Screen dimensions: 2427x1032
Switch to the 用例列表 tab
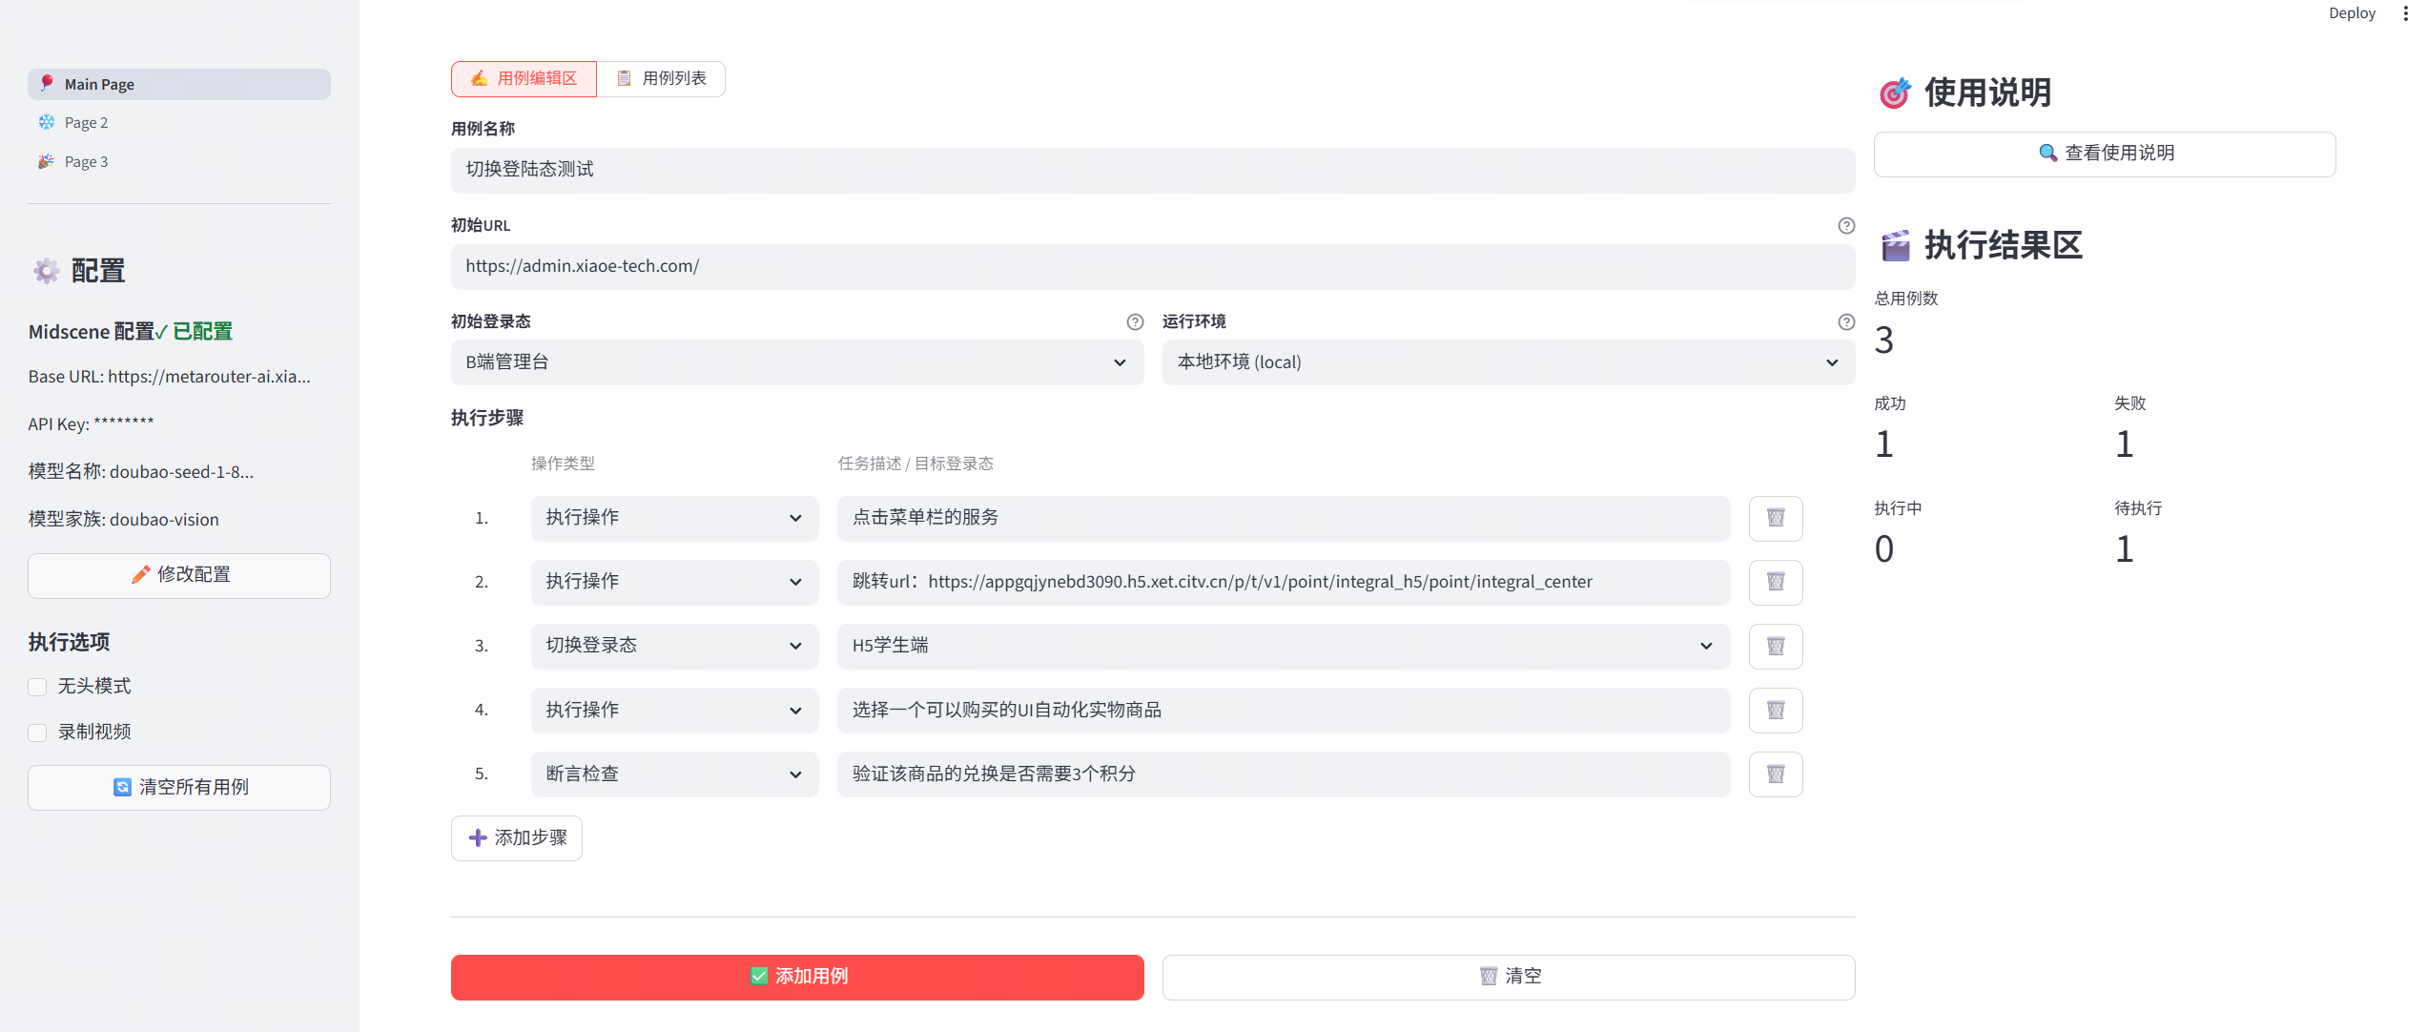pyautogui.click(x=662, y=78)
